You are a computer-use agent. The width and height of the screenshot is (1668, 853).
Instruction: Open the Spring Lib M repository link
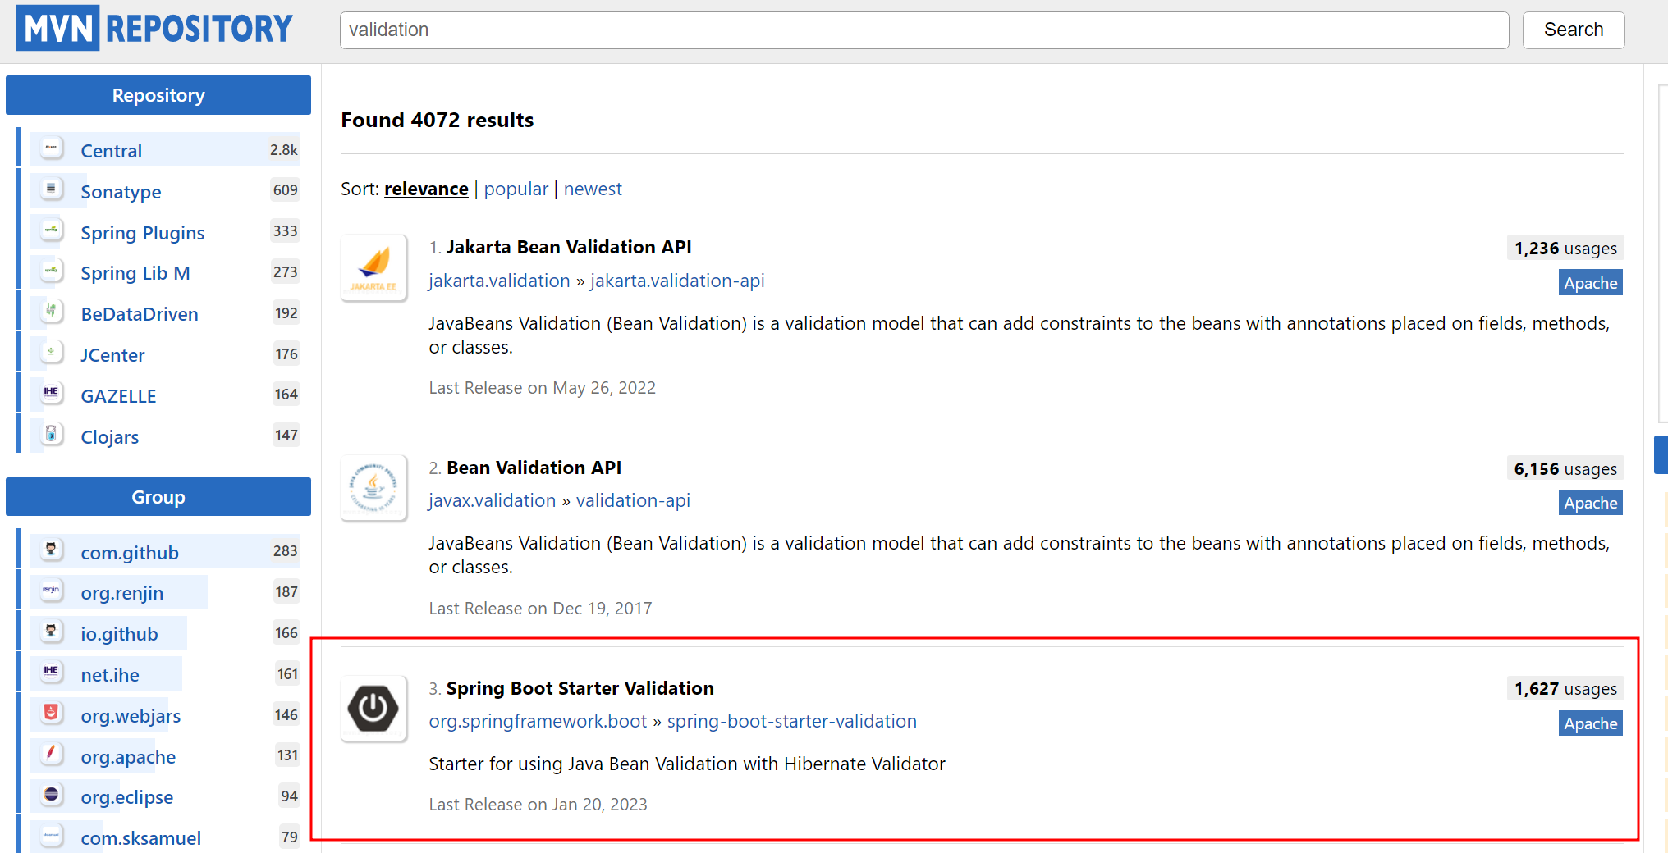tap(135, 273)
